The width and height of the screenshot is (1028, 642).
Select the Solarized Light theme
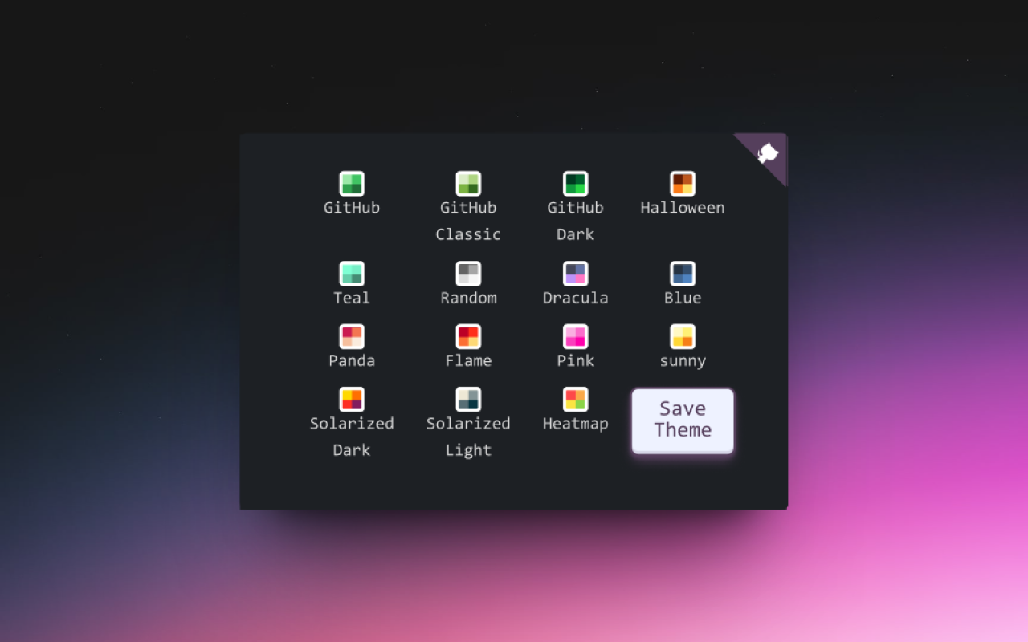(x=468, y=398)
